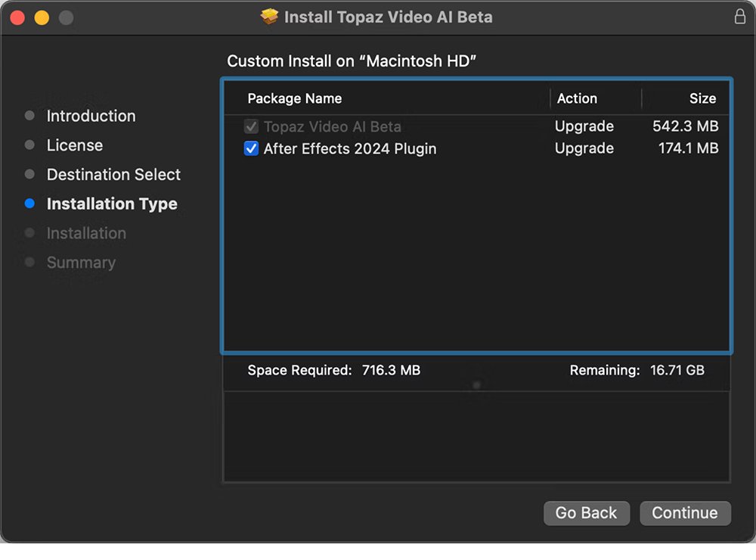756x560 pixels.
Task: Click the Size column header
Action: [x=702, y=98]
